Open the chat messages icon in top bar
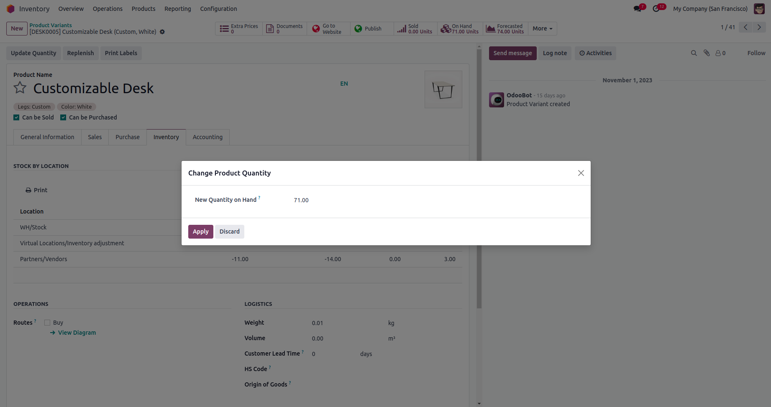 637,9
